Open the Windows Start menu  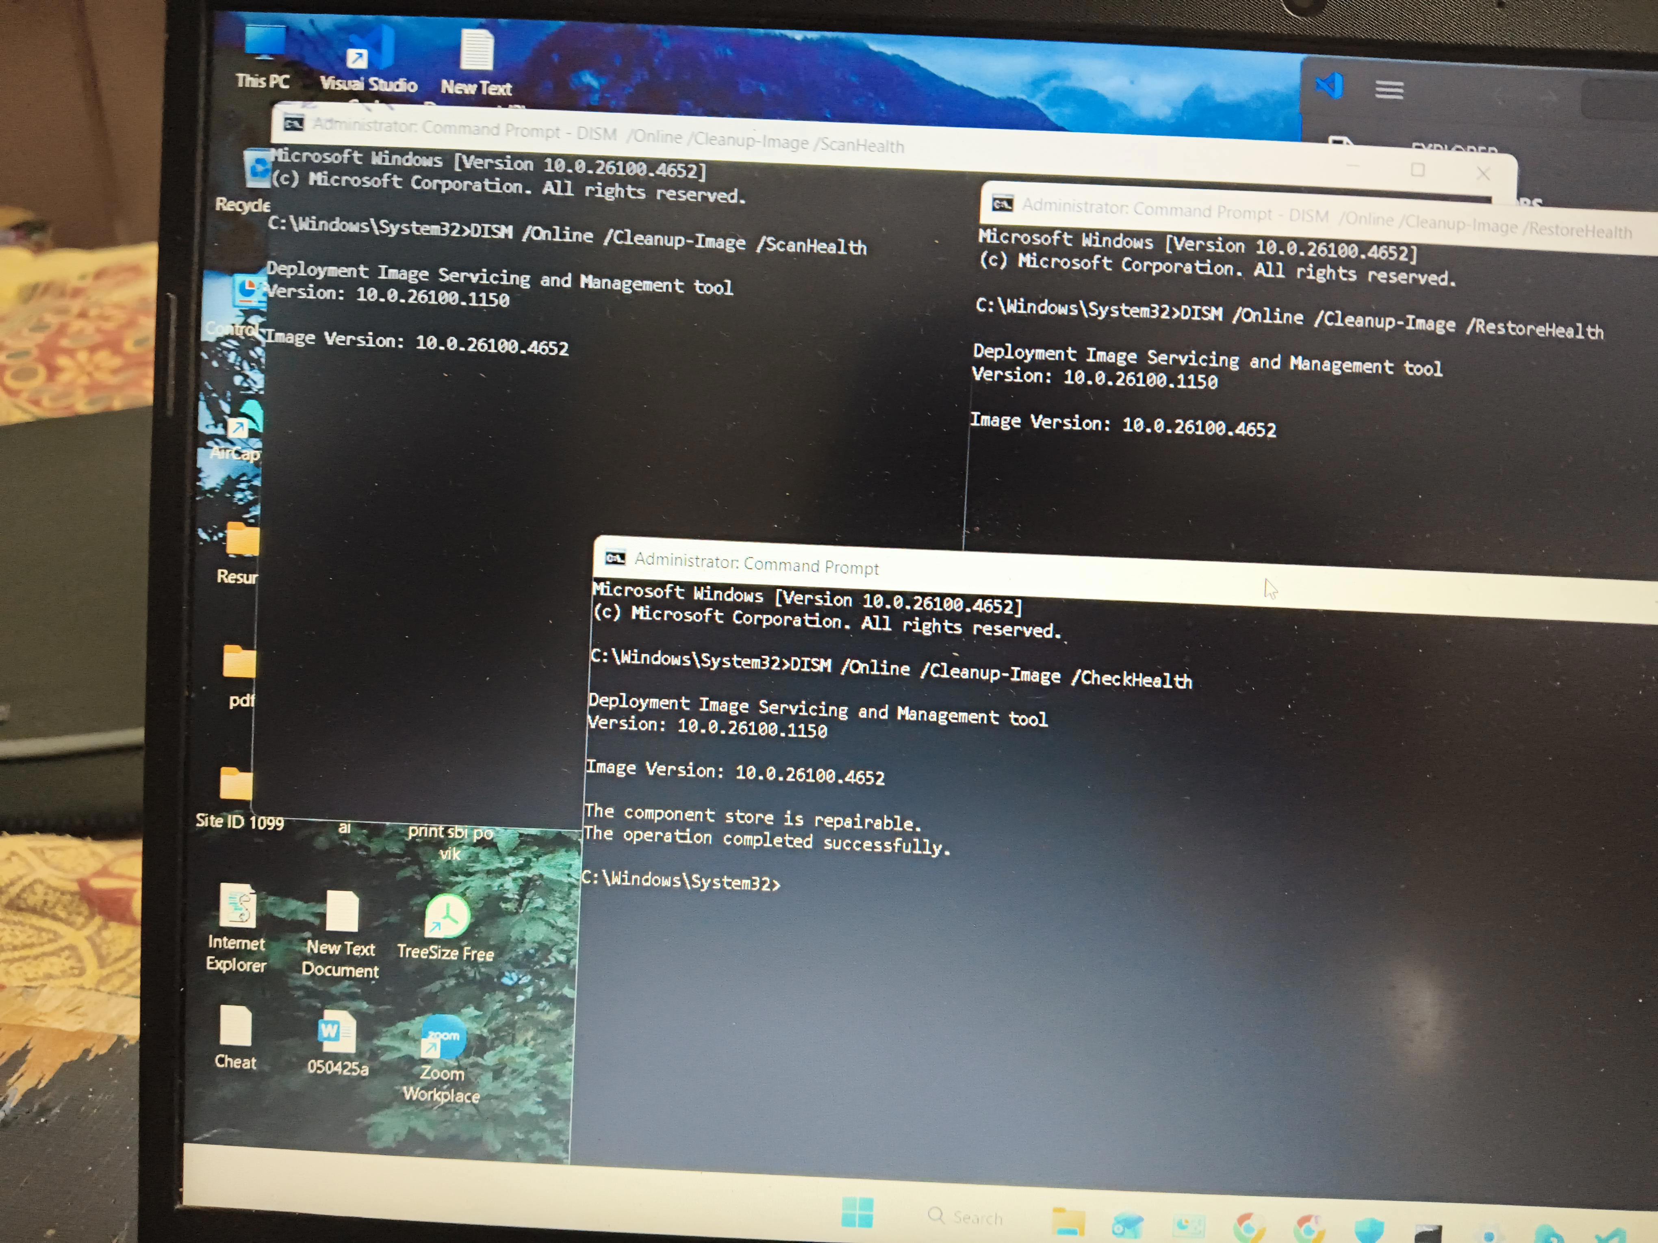857,1212
